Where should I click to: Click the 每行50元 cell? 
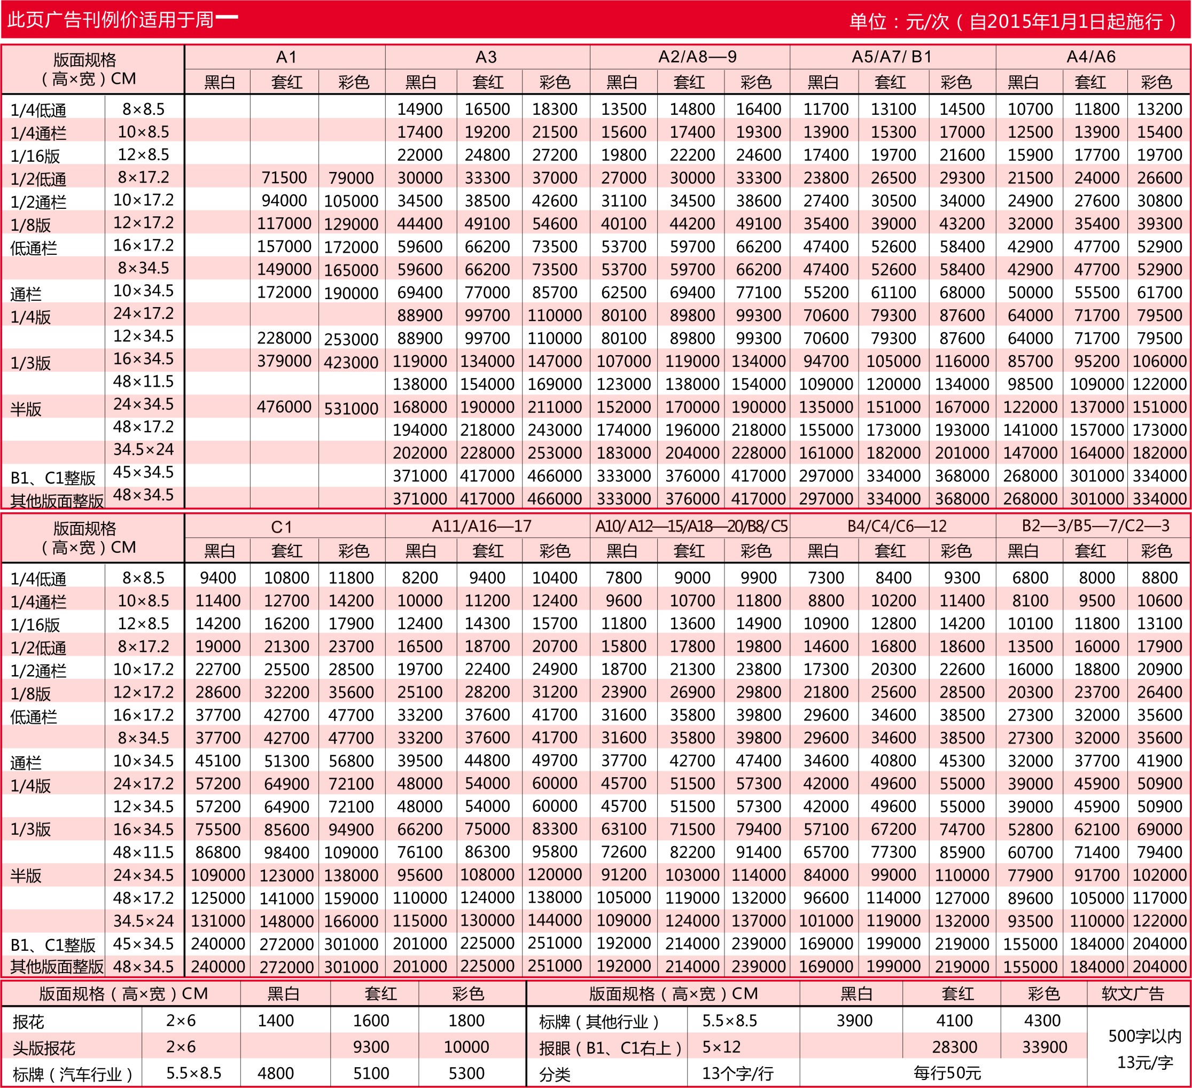pyautogui.click(x=947, y=1073)
